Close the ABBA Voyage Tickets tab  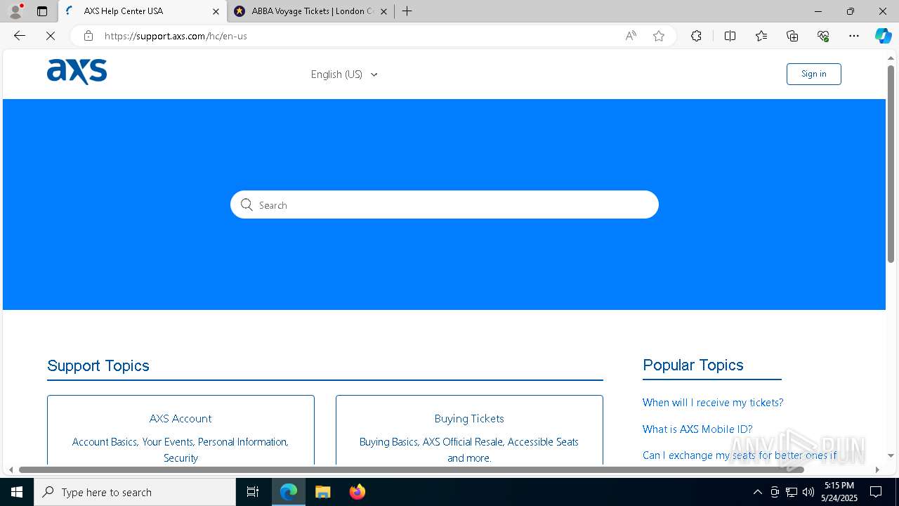383,11
